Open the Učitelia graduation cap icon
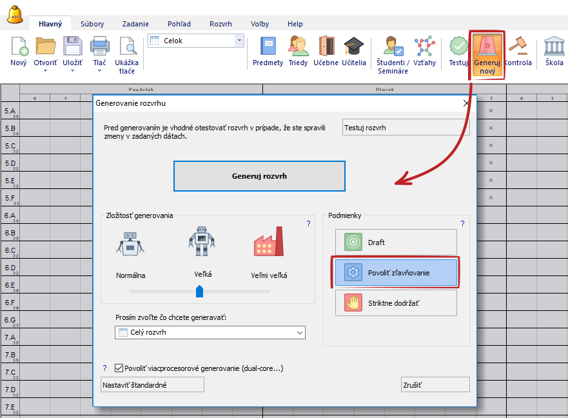The height and width of the screenshot is (418, 568). [x=353, y=46]
